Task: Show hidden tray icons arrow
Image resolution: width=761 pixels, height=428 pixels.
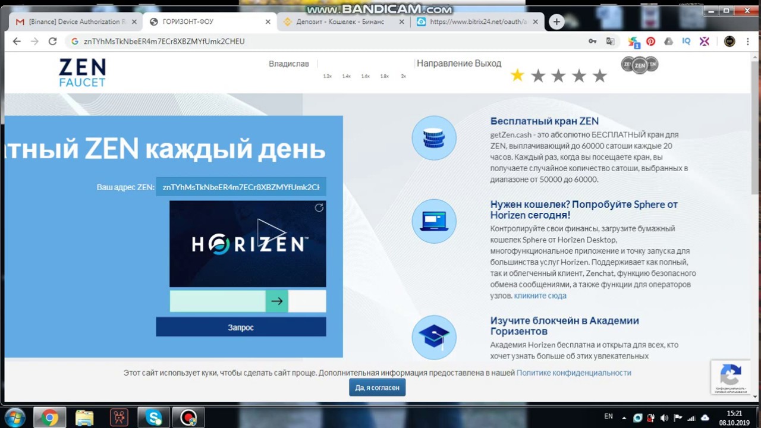Action: [x=625, y=418]
